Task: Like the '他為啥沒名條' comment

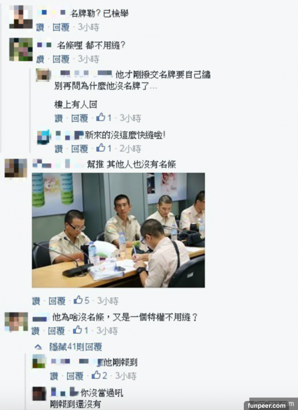Action: pyautogui.click(x=36, y=331)
